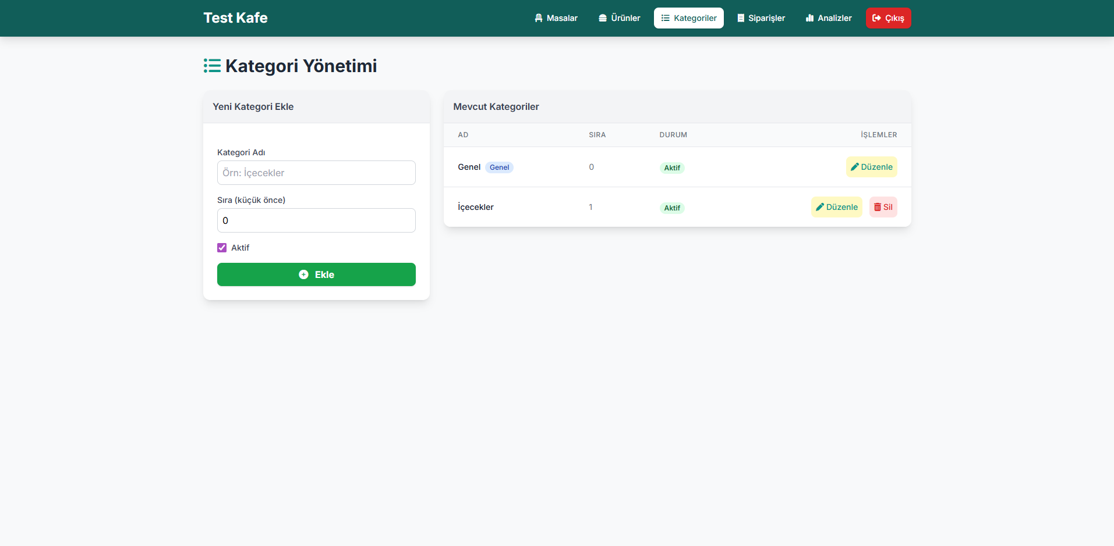
Task: Click pencil icon in İçecekler row
Action: (820, 207)
